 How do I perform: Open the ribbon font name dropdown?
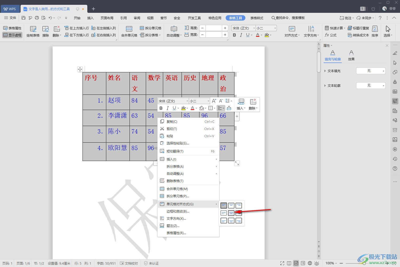pyautogui.click(x=254, y=28)
